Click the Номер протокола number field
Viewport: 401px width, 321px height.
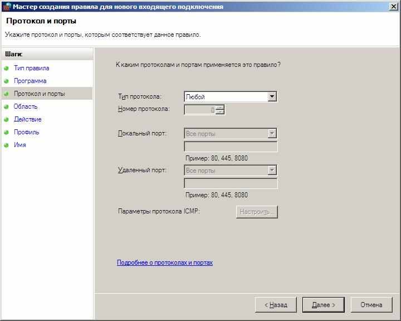[x=200, y=110]
